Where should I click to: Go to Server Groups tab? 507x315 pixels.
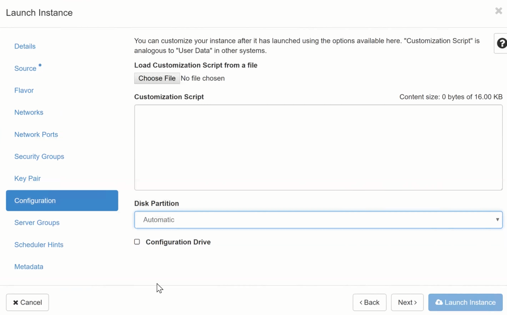click(37, 223)
